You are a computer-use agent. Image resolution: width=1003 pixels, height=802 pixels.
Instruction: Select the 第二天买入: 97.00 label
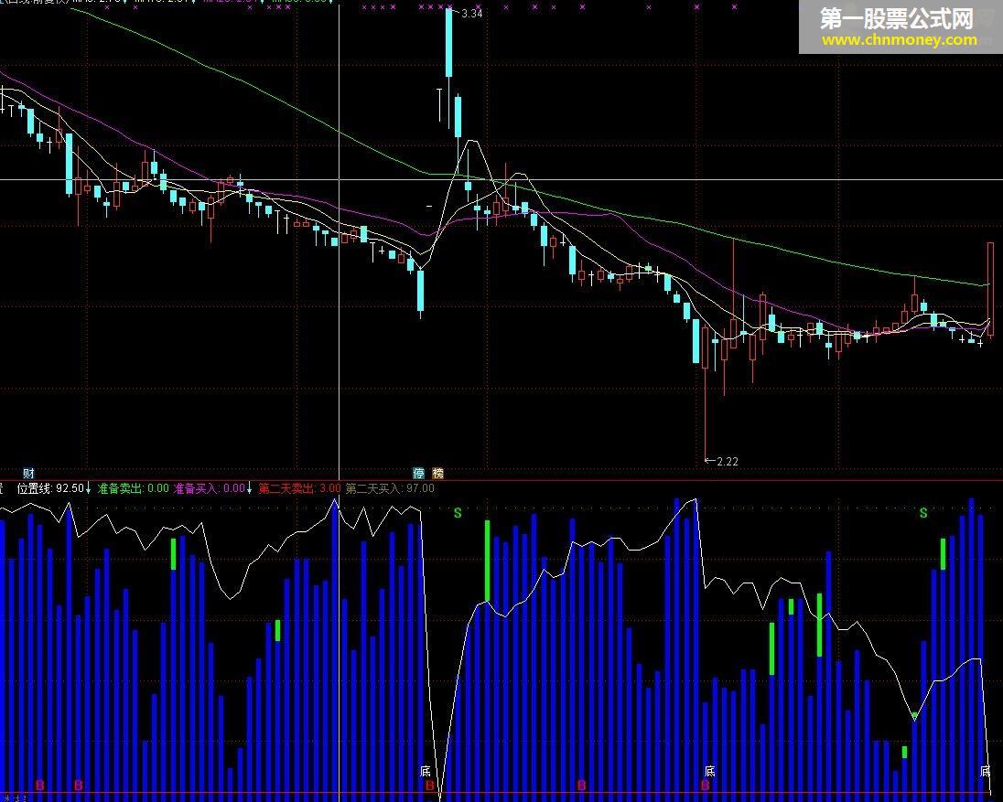point(390,489)
